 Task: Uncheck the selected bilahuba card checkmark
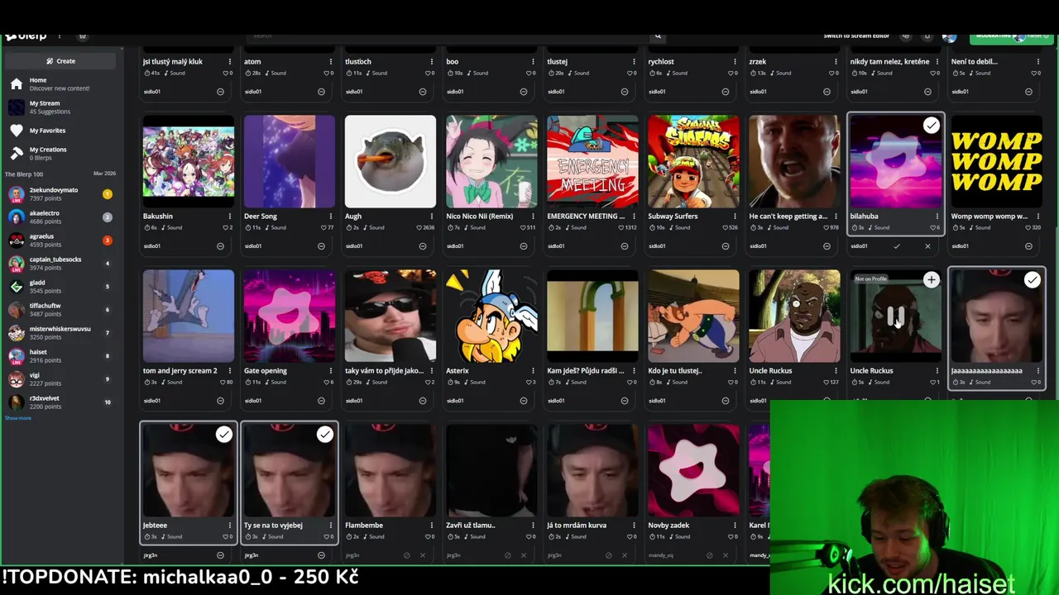click(x=931, y=126)
